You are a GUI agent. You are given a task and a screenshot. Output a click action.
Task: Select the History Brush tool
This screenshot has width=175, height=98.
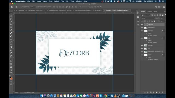11,41
